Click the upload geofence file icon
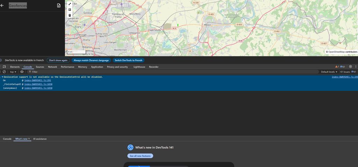358x167 pixels. 59,6
